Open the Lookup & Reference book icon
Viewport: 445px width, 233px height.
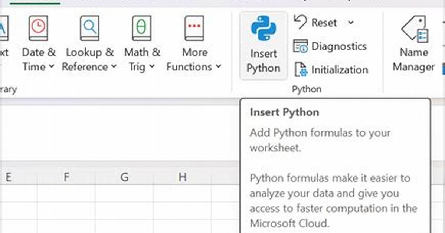(90, 28)
